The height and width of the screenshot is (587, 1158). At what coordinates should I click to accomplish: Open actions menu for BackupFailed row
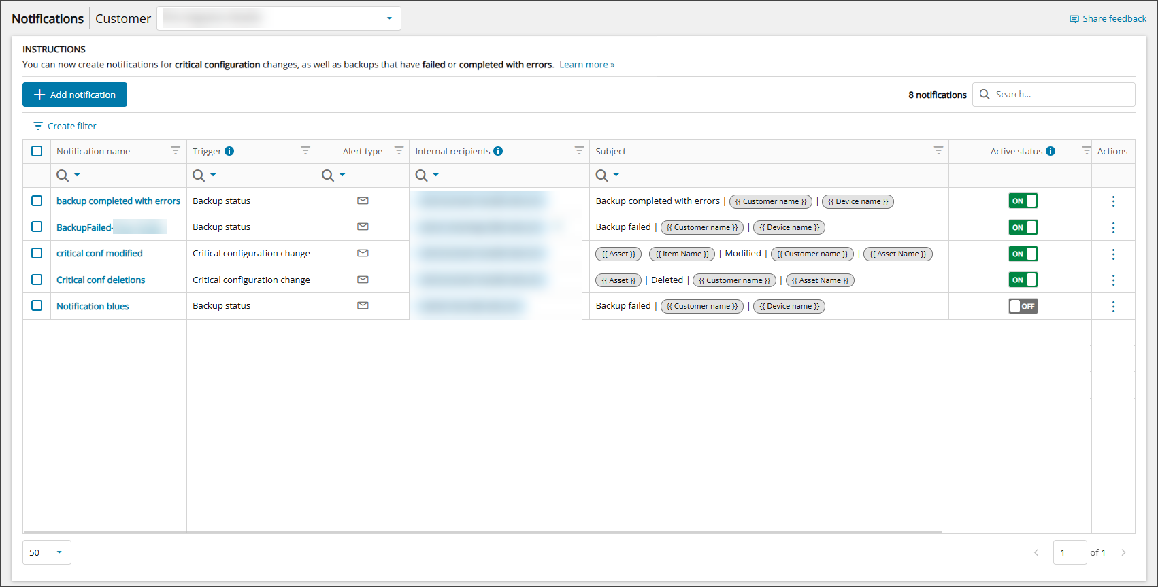[1113, 227]
